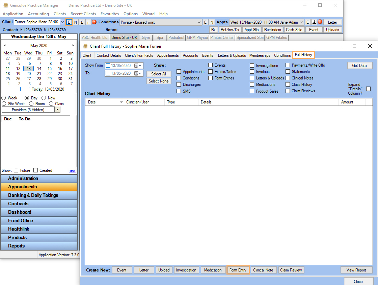This screenshot has height=285, width=378.
Task: Click the red alert icon beside Appts
Action: [x=320, y=22]
